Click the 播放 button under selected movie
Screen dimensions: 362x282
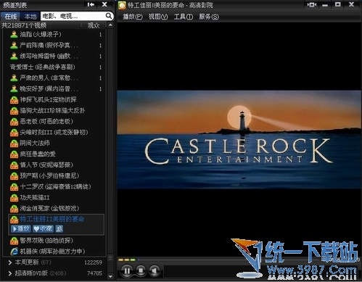(x=21, y=228)
